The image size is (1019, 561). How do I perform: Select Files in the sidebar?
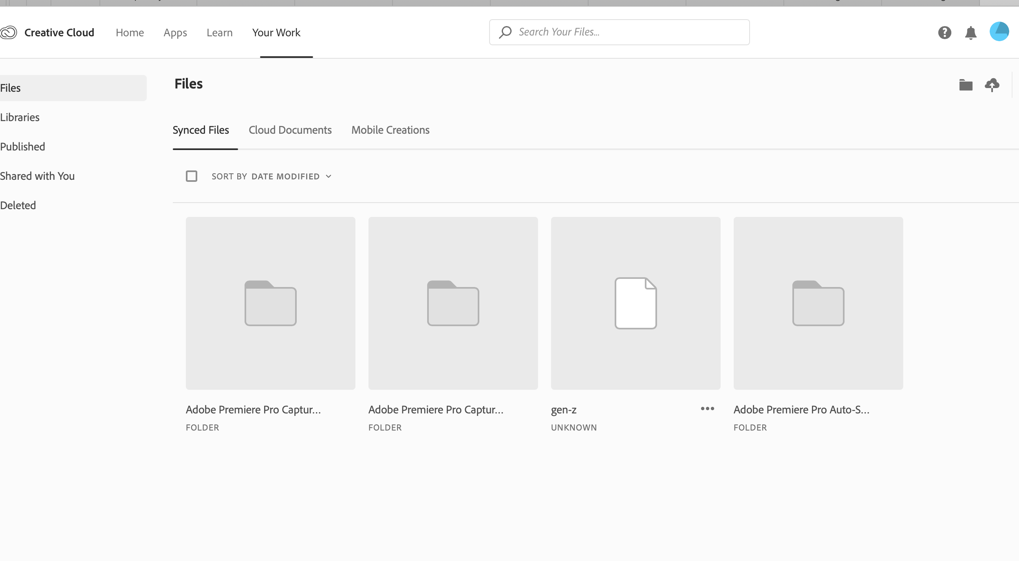(x=73, y=88)
